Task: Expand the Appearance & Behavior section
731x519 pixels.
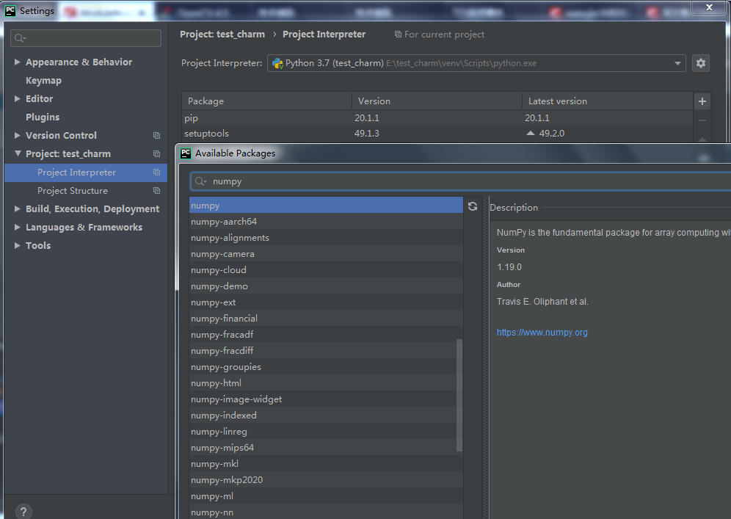Action: pyautogui.click(x=17, y=62)
